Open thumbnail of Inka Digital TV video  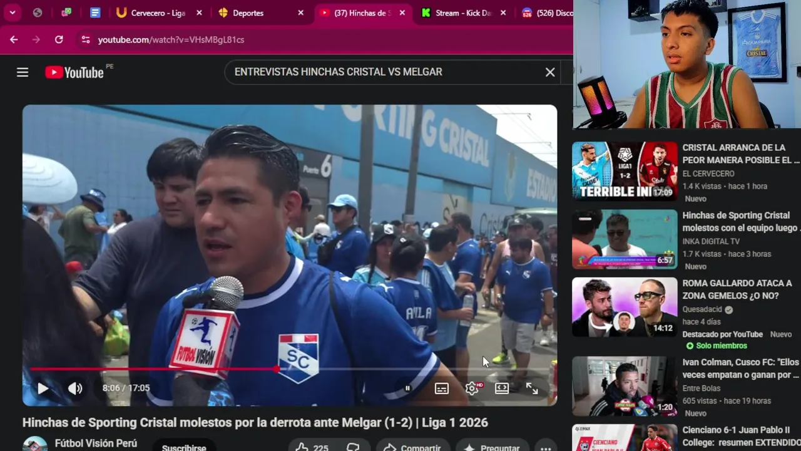click(625, 239)
